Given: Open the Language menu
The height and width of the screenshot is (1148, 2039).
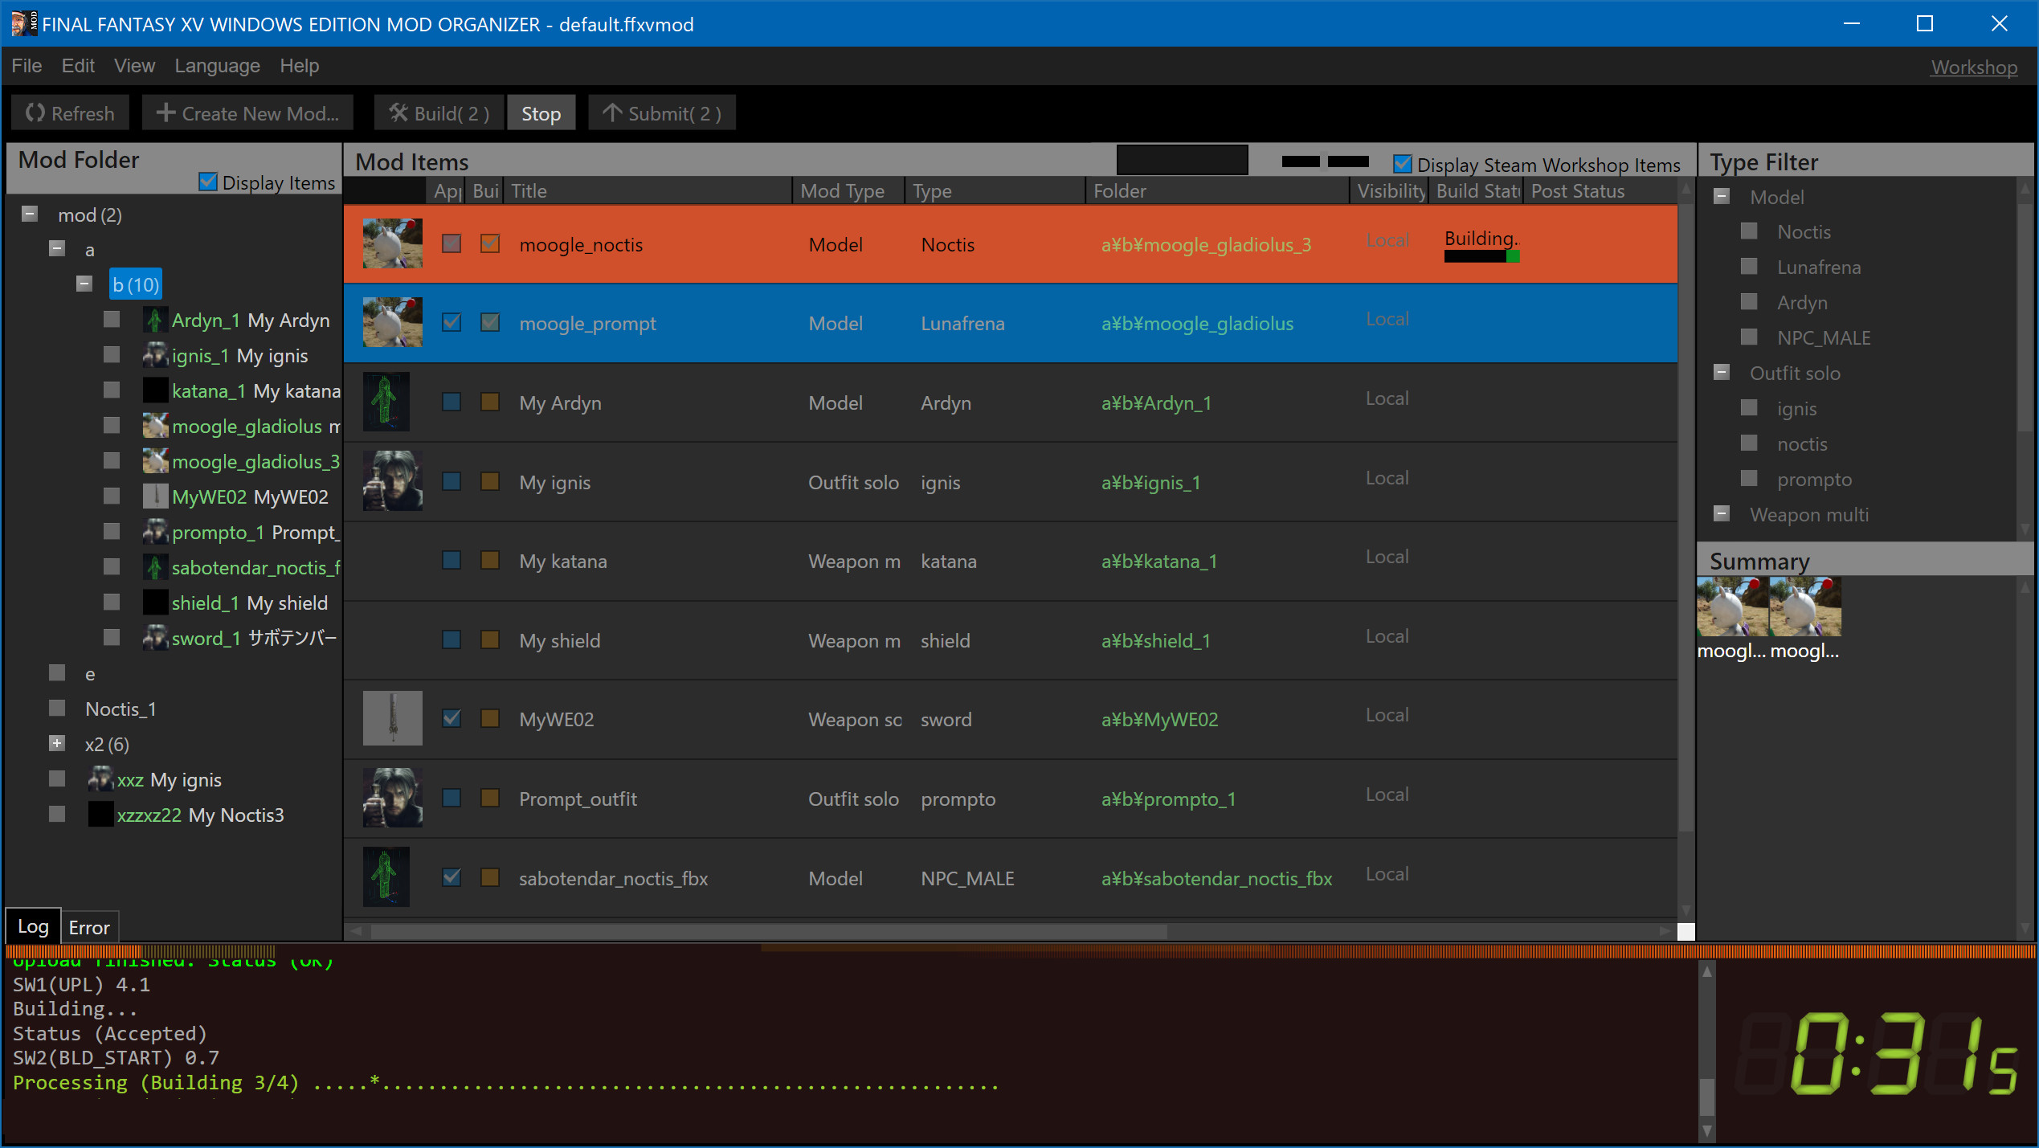Looking at the screenshot, I should tap(217, 66).
